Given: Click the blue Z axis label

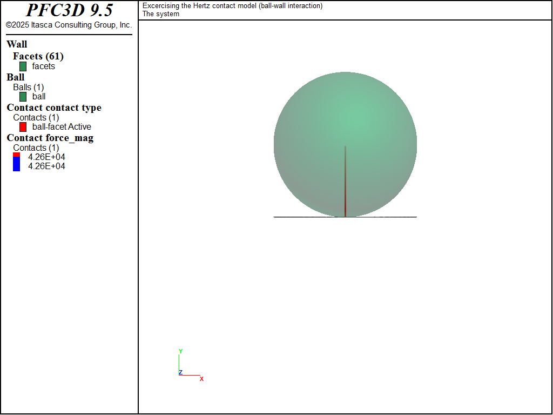Looking at the screenshot, I should pos(180,372).
